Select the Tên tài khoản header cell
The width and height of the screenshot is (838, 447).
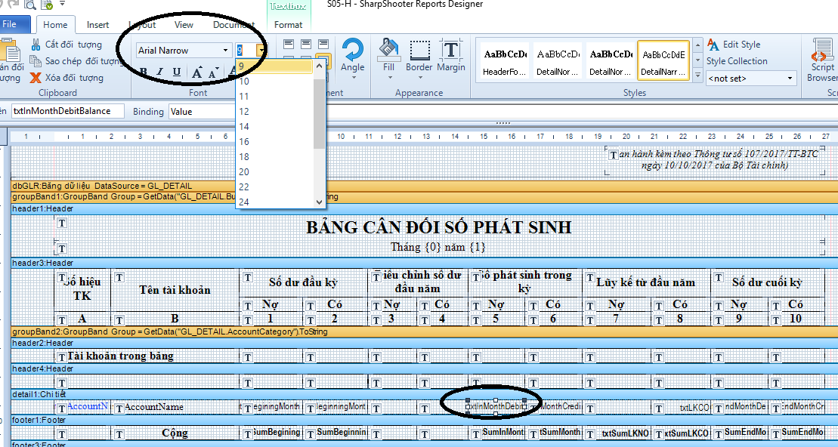click(x=175, y=290)
